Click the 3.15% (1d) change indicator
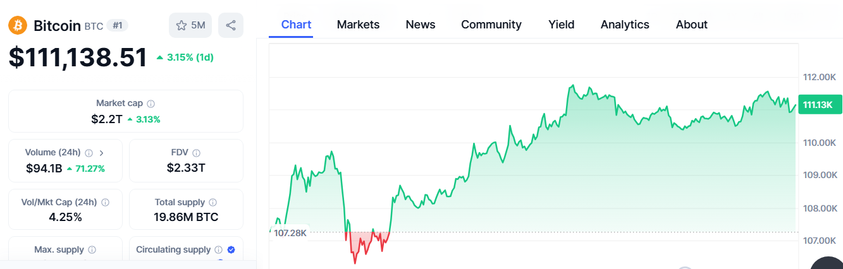This screenshot has width=843, height=269. click(x=185, y=57)
